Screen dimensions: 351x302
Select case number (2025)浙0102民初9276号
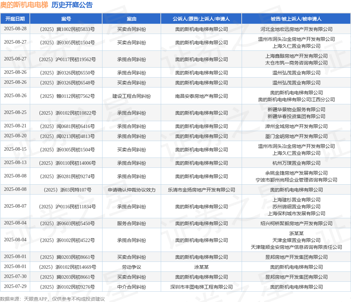[67, 287]
